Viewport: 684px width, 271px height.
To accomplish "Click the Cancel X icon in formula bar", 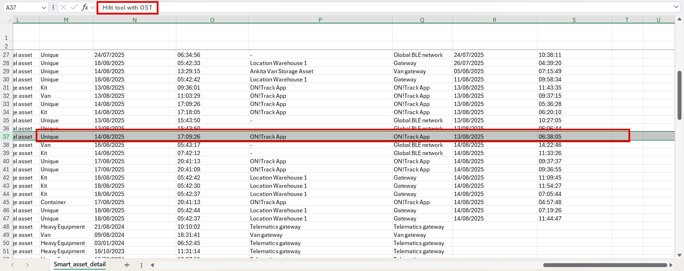I will click(63, 7).
